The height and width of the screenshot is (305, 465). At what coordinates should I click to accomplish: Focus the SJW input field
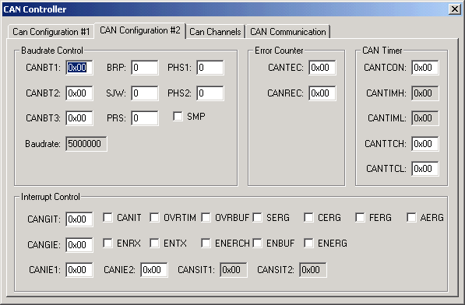(x=145, y=93)
